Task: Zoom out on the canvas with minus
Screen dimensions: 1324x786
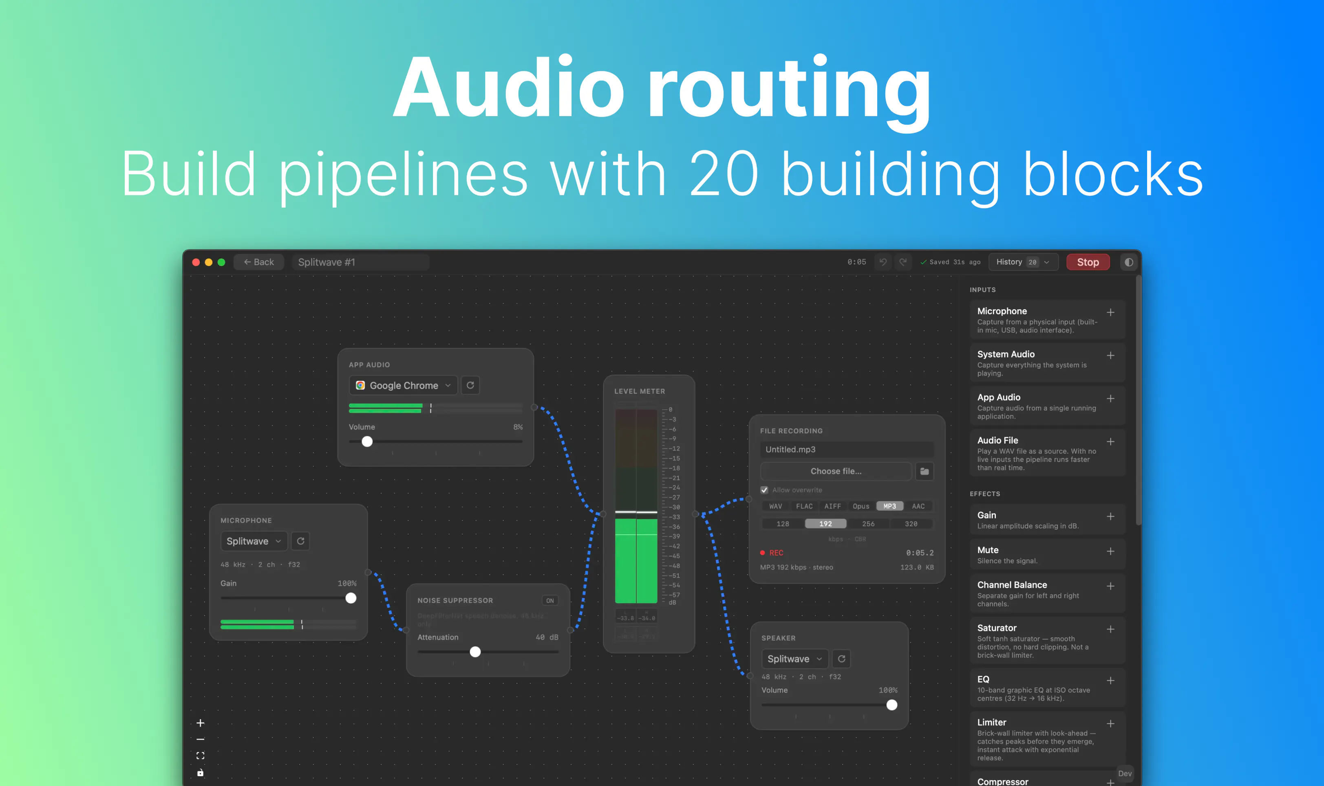Action: tap(200, 740)
